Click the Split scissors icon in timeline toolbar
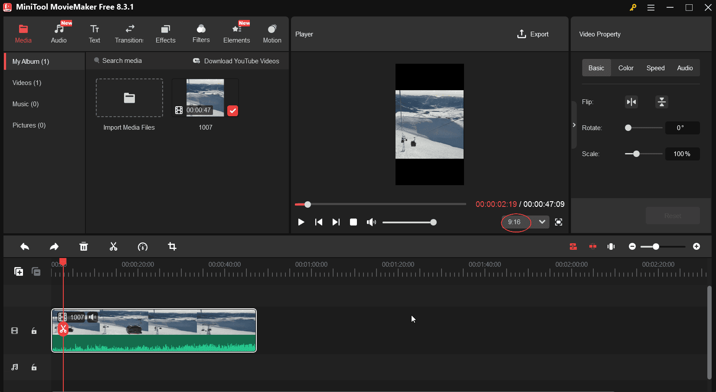Screen dimensions: 716x392 click(x=113, y=247)
